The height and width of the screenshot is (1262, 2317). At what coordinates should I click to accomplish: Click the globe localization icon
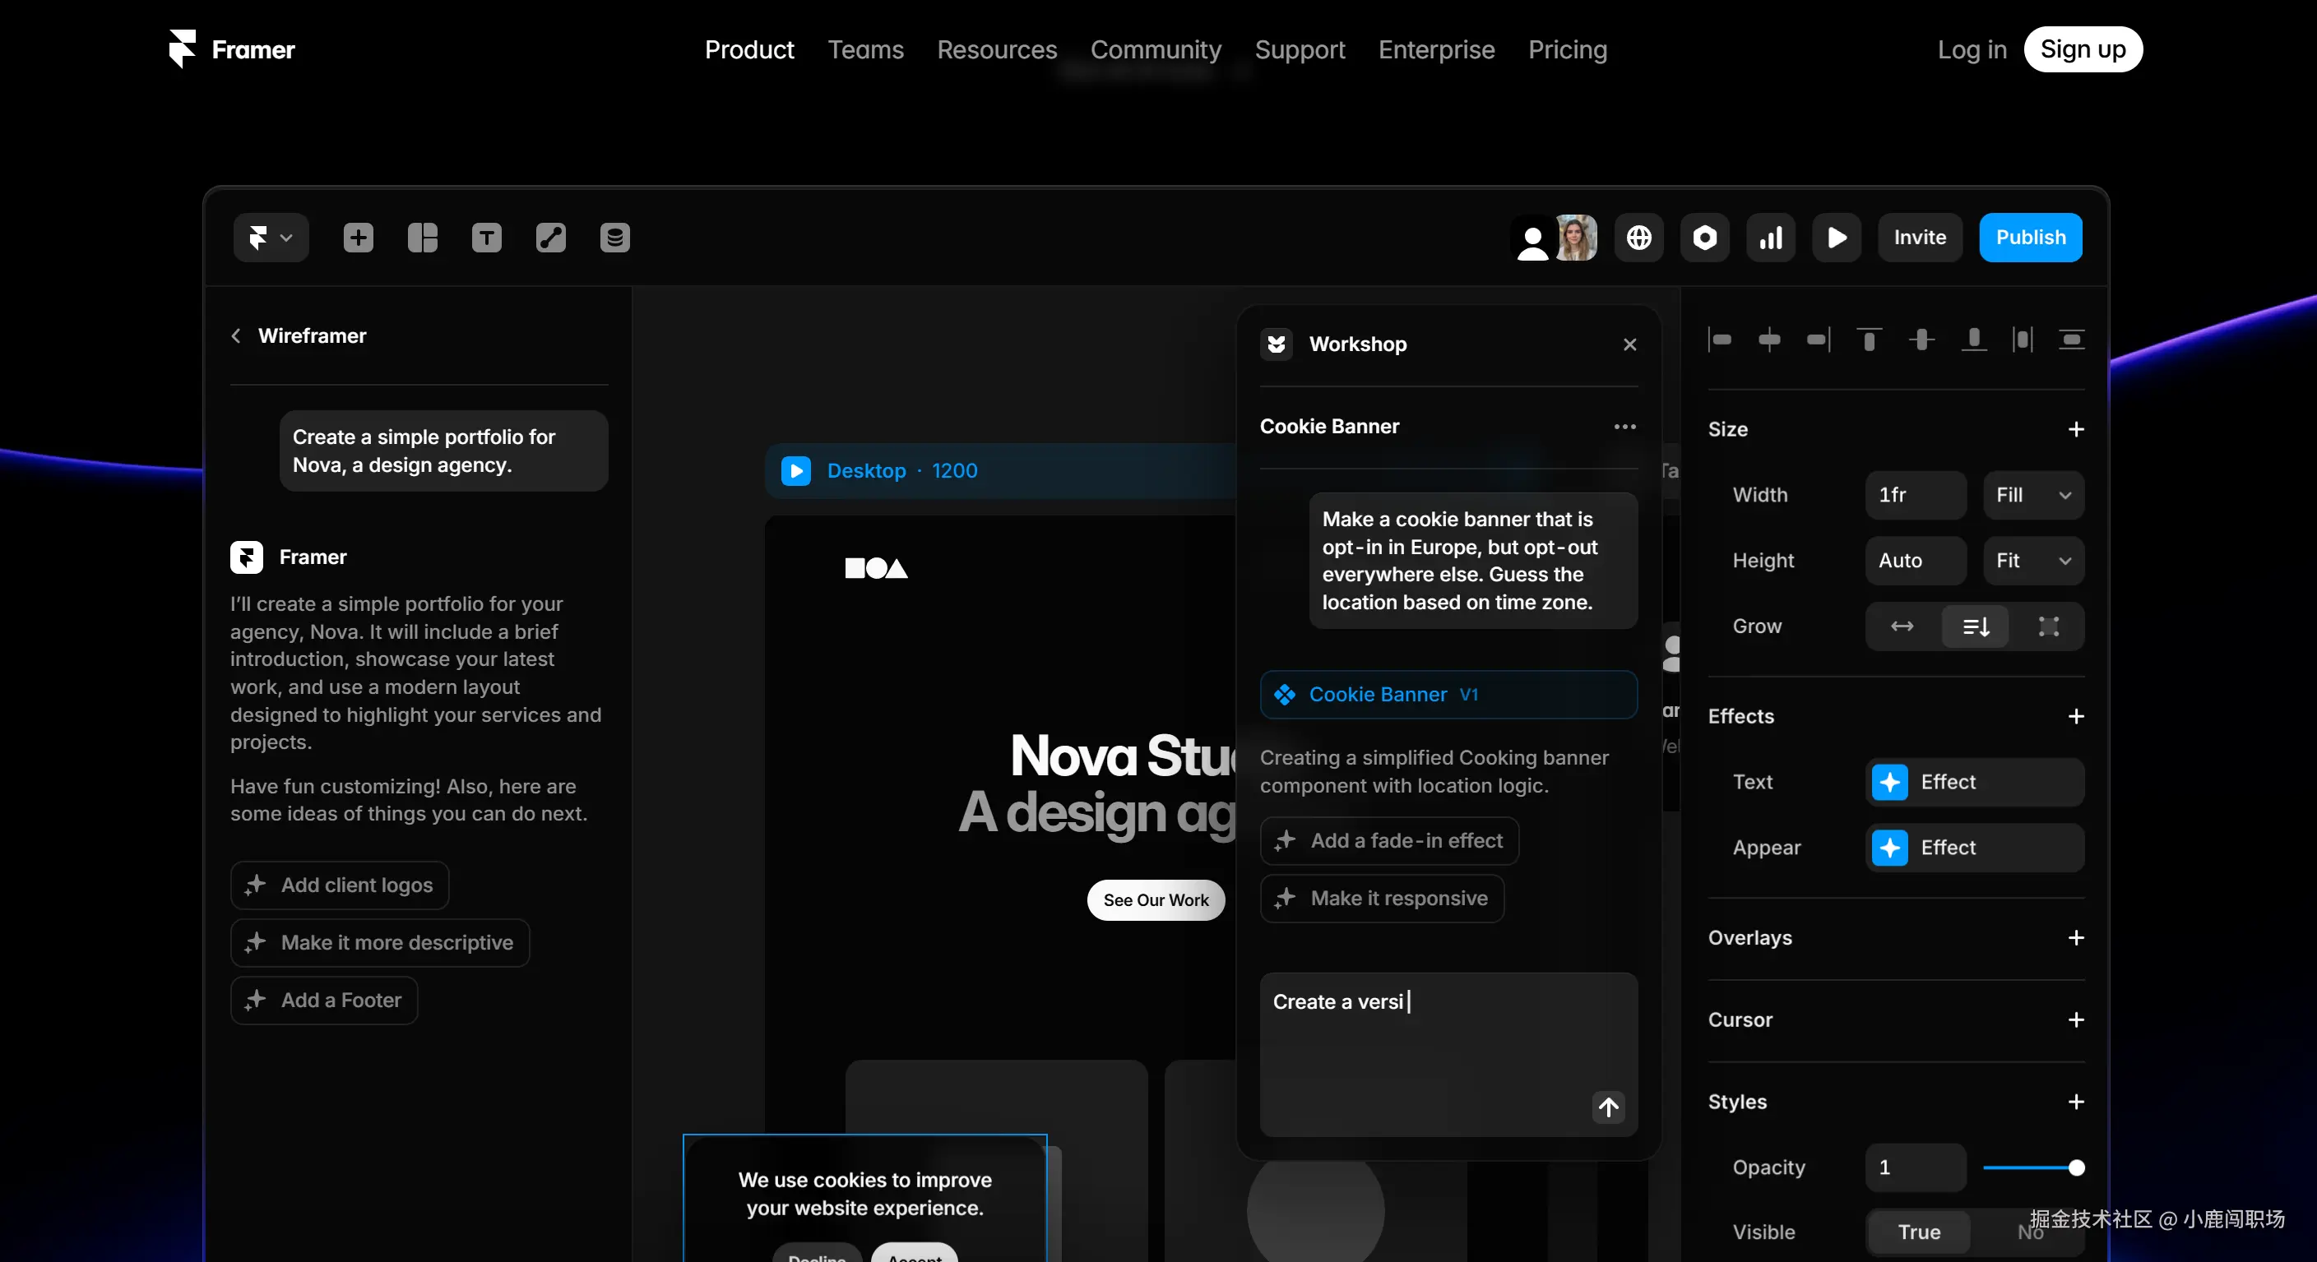point(1638,238)
